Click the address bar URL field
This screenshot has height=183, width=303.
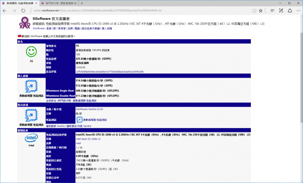pos(141,11)
